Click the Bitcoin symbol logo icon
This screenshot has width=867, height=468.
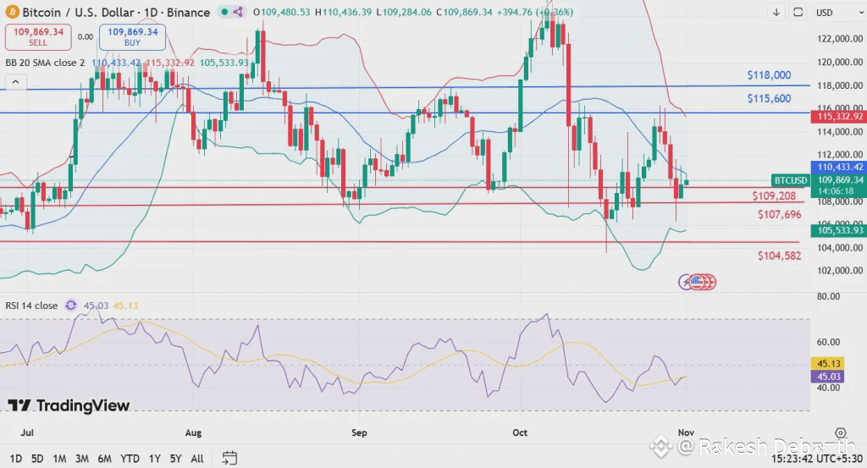(12, 12)
